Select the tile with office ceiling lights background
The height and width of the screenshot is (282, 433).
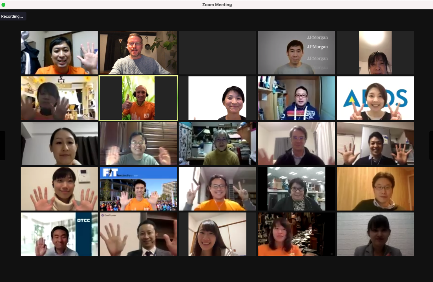296,189
